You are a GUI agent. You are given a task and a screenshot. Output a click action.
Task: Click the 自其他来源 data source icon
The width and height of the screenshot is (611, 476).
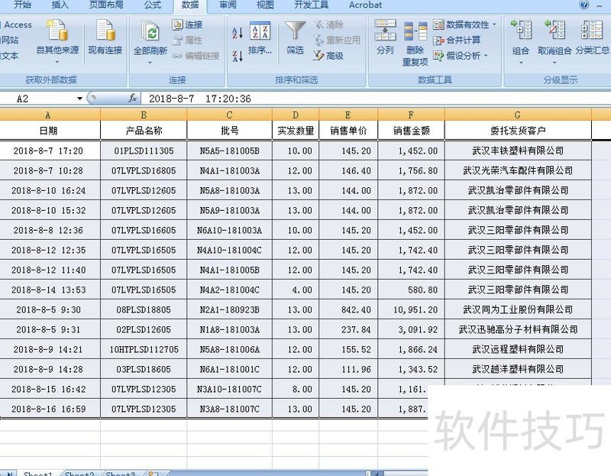pos(58,31)
